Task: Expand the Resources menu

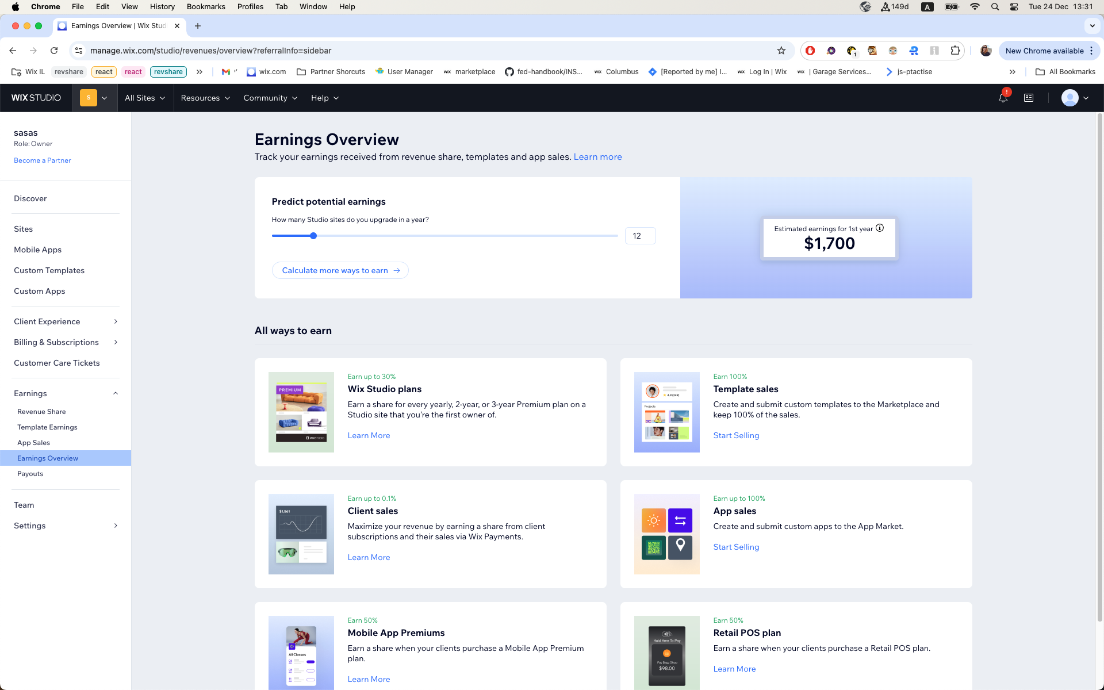Action: coord(205,98)
